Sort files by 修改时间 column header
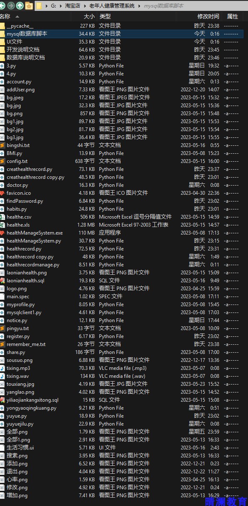 tap(208, 16)
